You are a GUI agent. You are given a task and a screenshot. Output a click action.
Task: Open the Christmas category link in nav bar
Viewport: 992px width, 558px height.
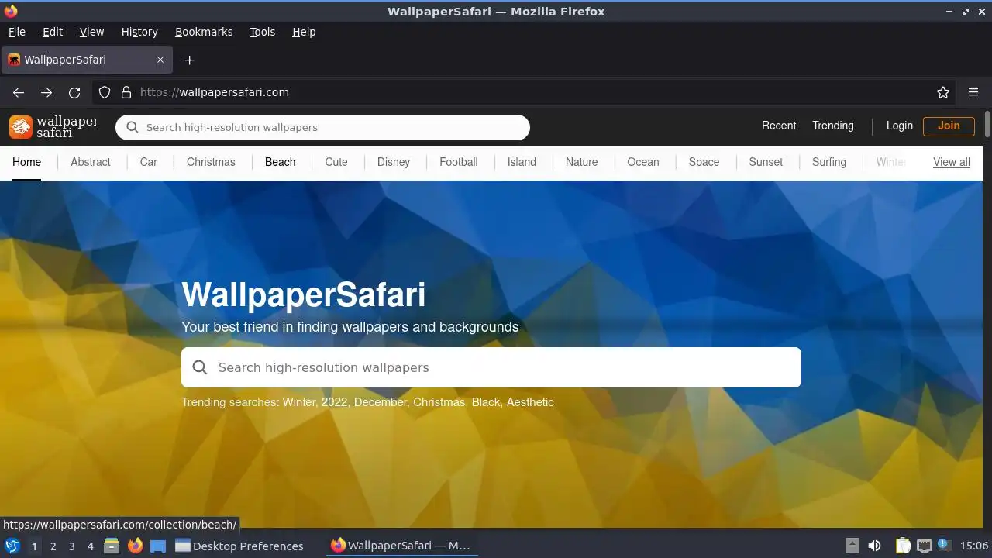211,162
